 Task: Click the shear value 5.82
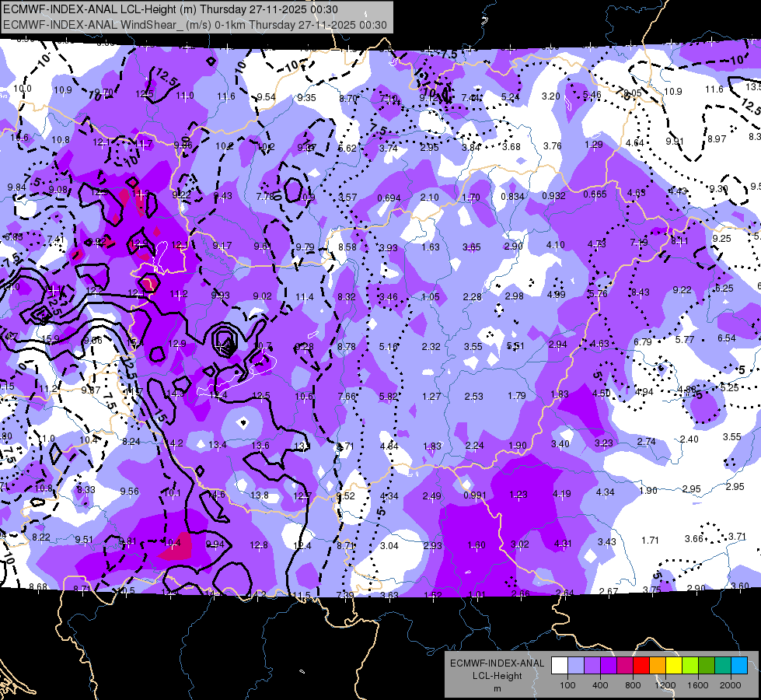point(389,397)
